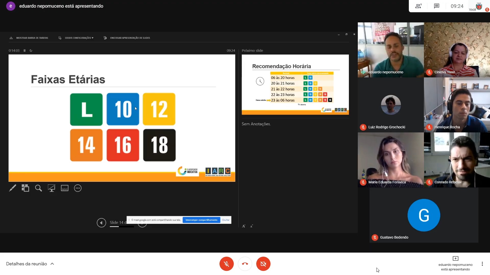Open more slide show options ellipsis
490x275 pixels.
tap(78, 188)
